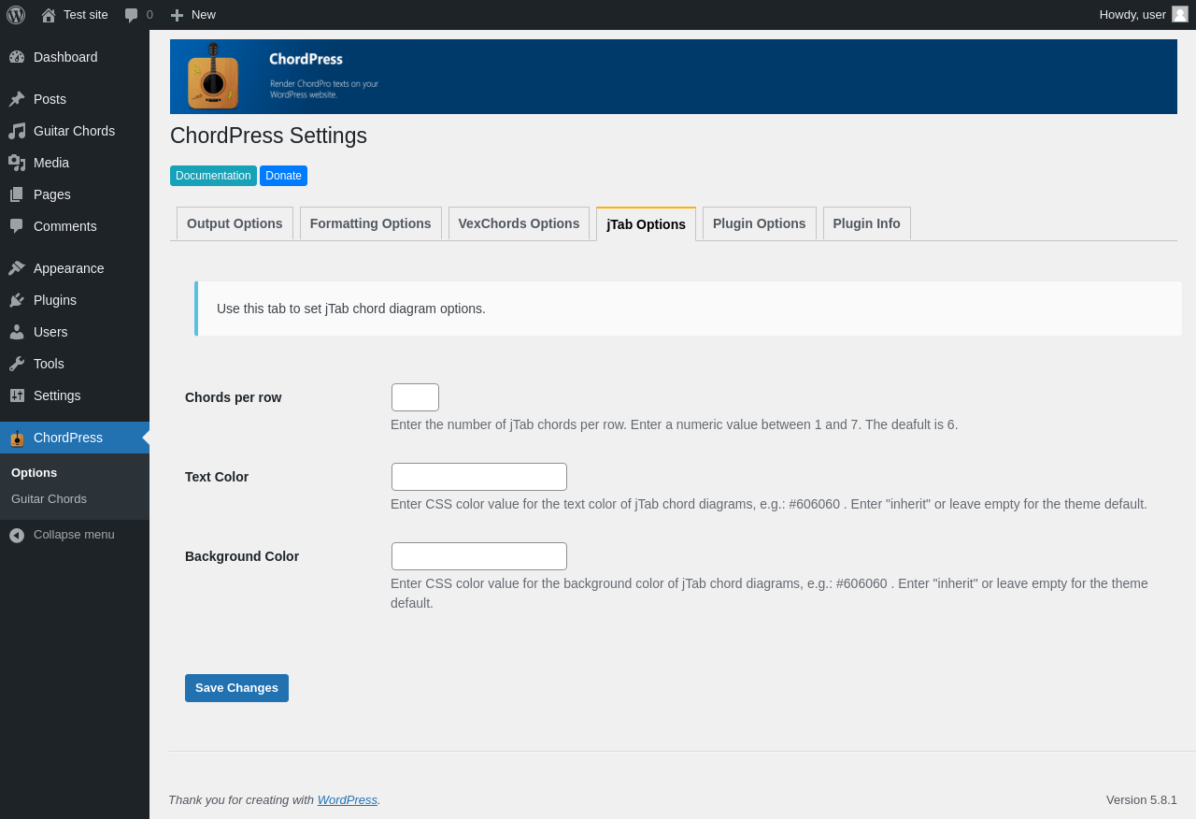1196x819 pixels.
Task: Click the ChordPress banner guitar logo
Action: point(213,77)
